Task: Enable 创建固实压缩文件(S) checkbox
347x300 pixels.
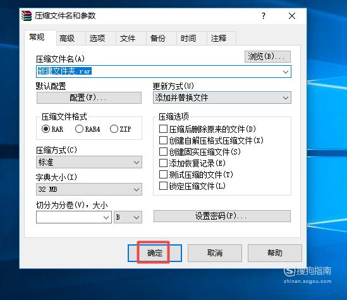Action: pyautogui.click(x=163, y=152)
